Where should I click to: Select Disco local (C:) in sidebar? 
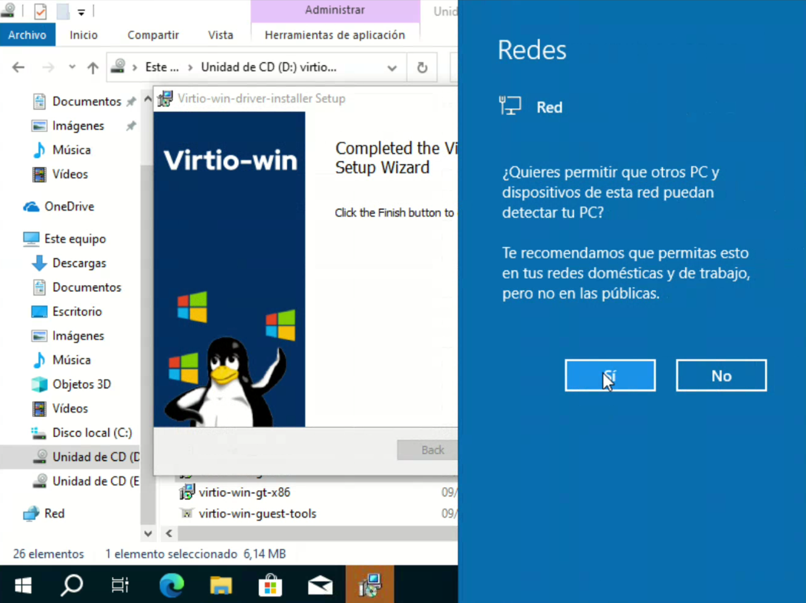click(92, 433)
